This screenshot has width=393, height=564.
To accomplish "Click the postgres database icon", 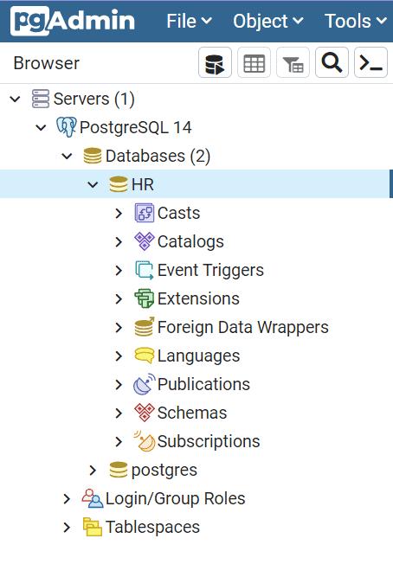I will 119,470.
